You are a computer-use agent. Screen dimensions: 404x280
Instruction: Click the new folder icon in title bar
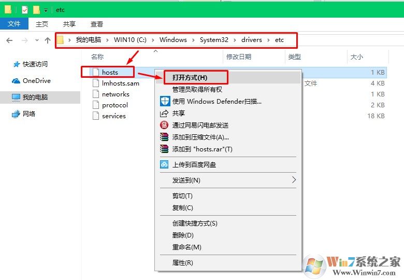click(36, 10)
